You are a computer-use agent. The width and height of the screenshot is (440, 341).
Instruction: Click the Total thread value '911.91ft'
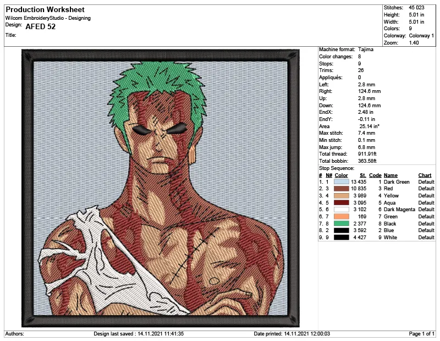[x=367, y=154]
